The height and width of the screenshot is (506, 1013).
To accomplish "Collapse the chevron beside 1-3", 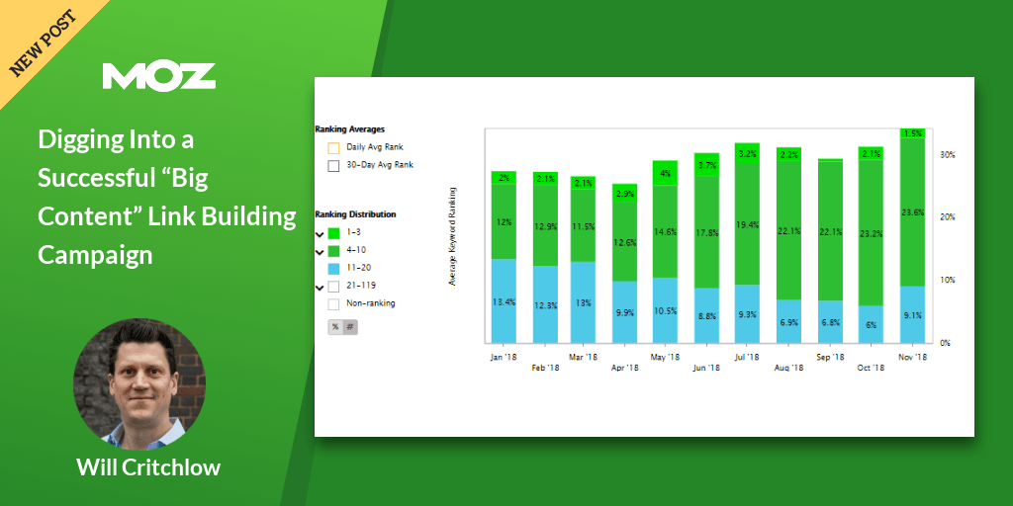I will click(320, 234).
